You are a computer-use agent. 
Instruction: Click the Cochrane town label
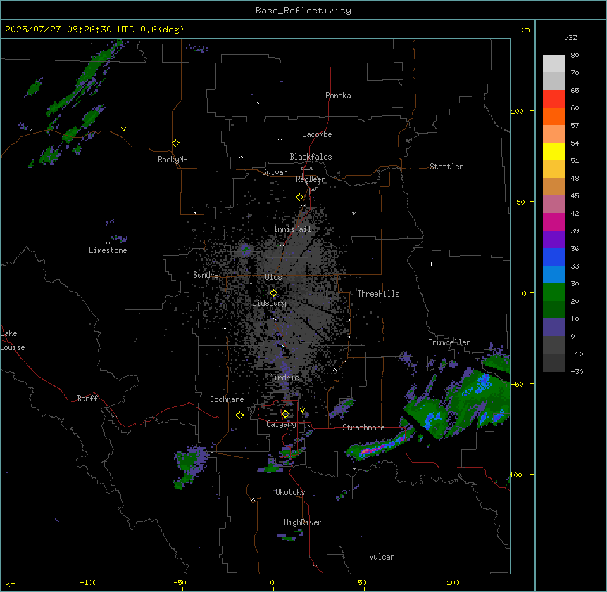227,399
